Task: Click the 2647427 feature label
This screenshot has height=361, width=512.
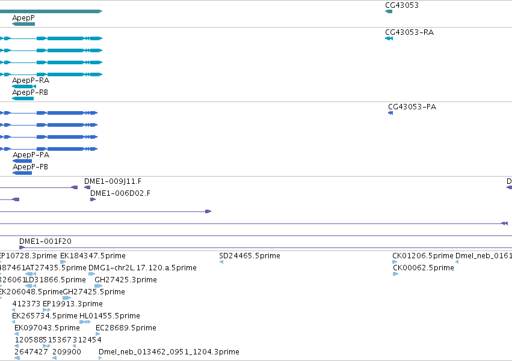Action: point(31,352)
